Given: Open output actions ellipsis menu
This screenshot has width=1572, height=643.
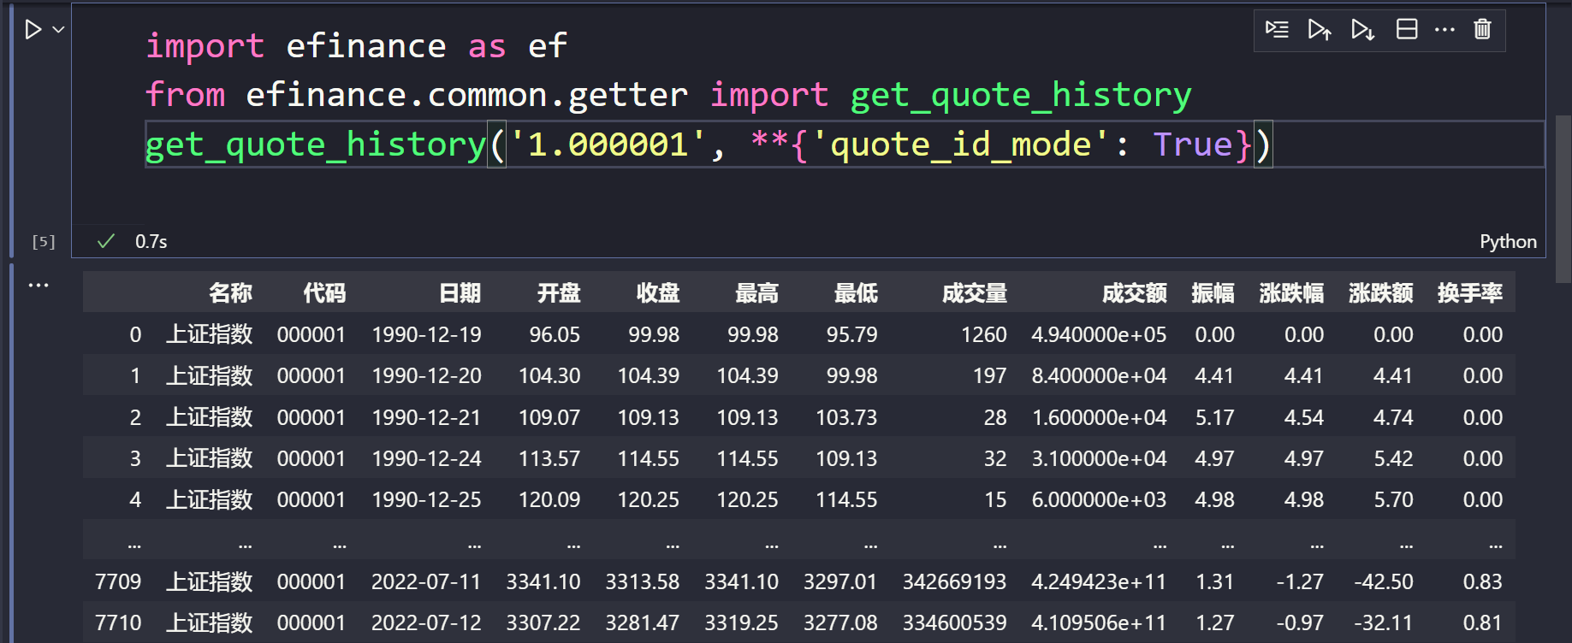Looking at the screenshot, I should coord(39,285).
